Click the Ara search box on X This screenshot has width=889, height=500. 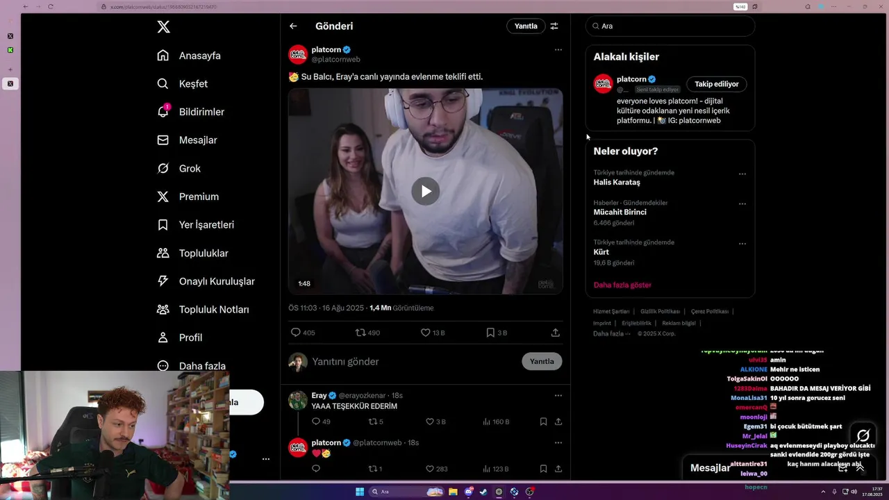(x=670, y=26)
